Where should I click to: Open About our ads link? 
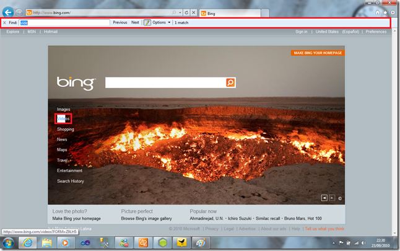pyautogui.click(x=274, y=229)
